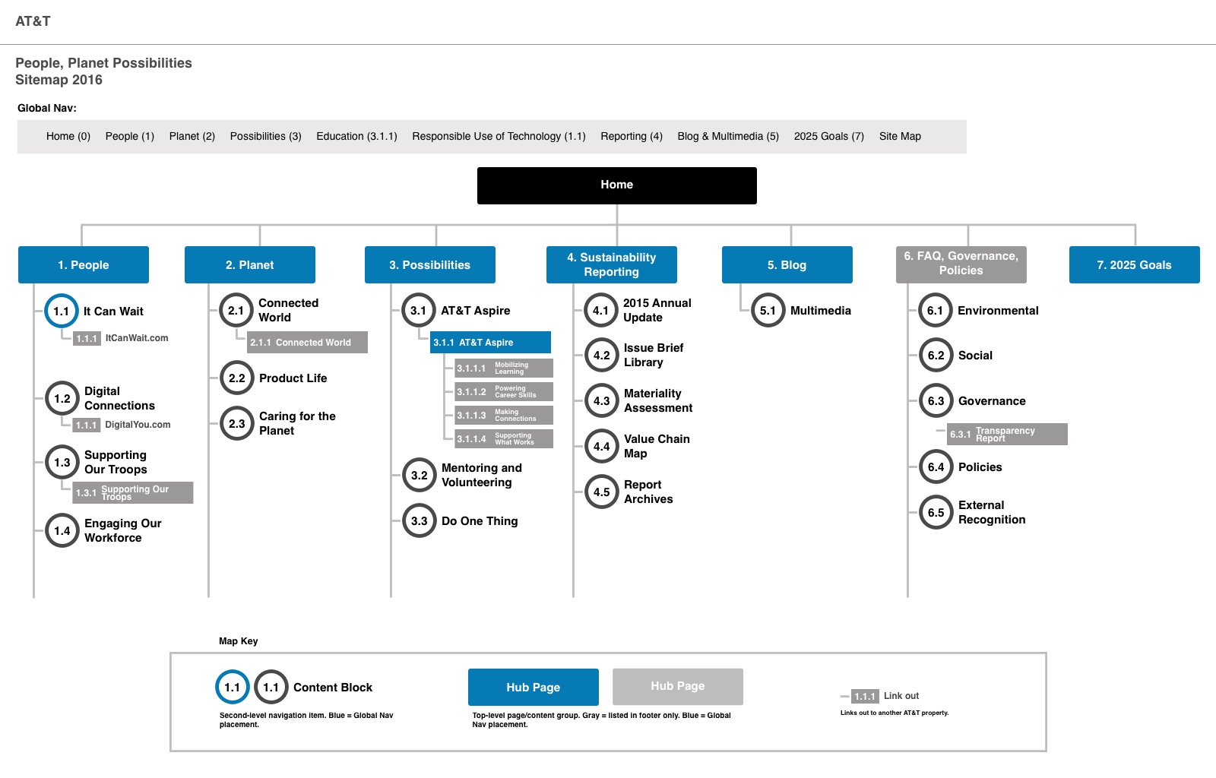Select the 2.2 Product Life circle
Viewport: 1216px width, 778px height.
pyautogui.click(x=237, y=378)
